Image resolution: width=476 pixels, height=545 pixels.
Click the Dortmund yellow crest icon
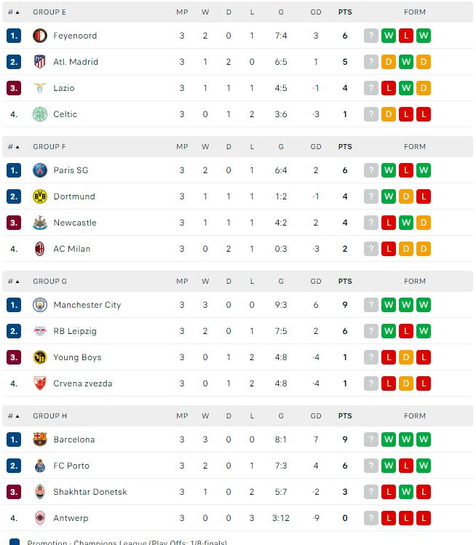[x=40, y=196]
